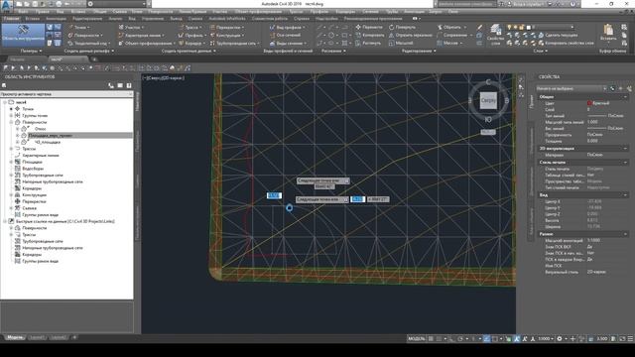This screenshot has height=357, width=635.
Task: Select the Съемка tree item
Action: click(29, 208)
